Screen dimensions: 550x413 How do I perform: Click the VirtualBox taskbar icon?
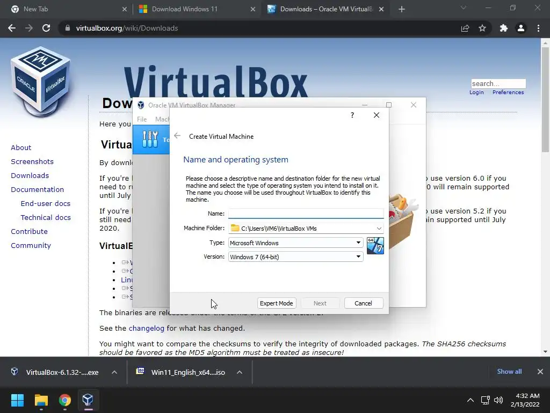pyautogui.click(x=88, y=400)
